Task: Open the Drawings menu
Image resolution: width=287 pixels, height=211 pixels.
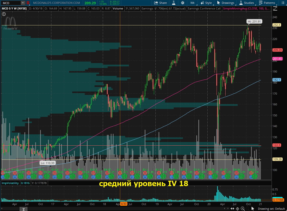Action: [226, 3]
